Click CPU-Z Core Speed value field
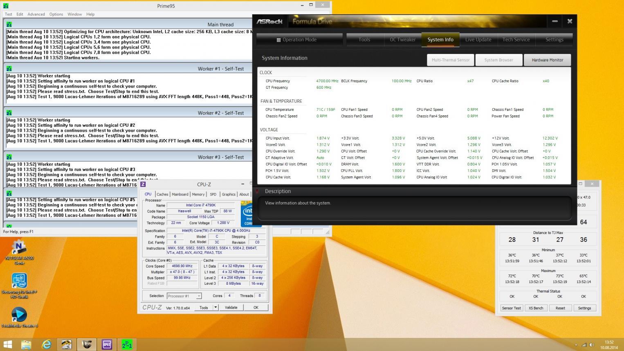The image size is (624, 351). click(x=182, y=266)
